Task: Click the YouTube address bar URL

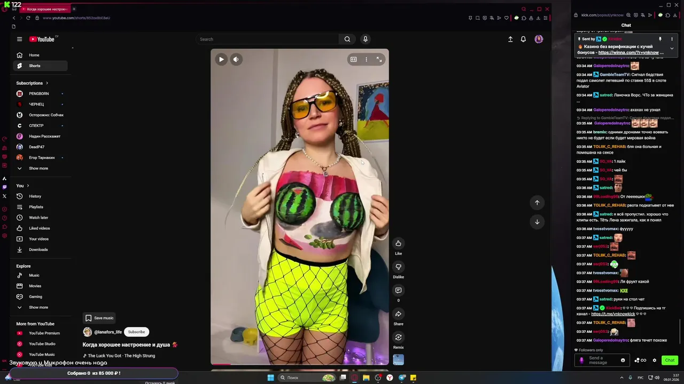Action: [x=76, y=18]
